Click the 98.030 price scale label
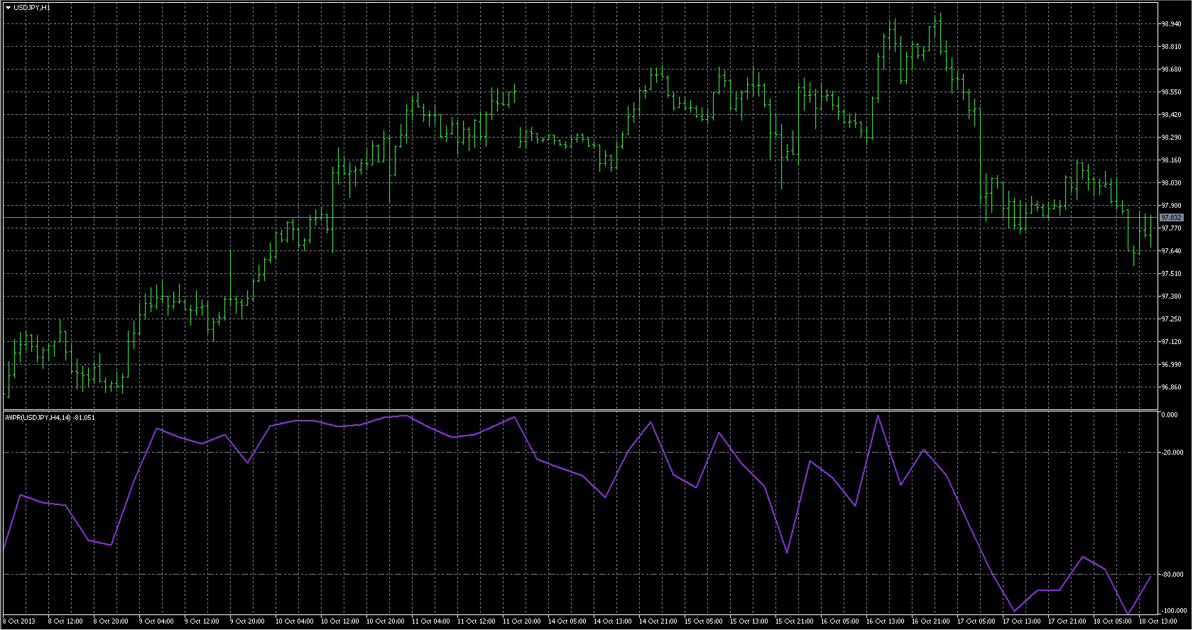This screenshot has width=1193, height=630. [x=1171, y=183]
